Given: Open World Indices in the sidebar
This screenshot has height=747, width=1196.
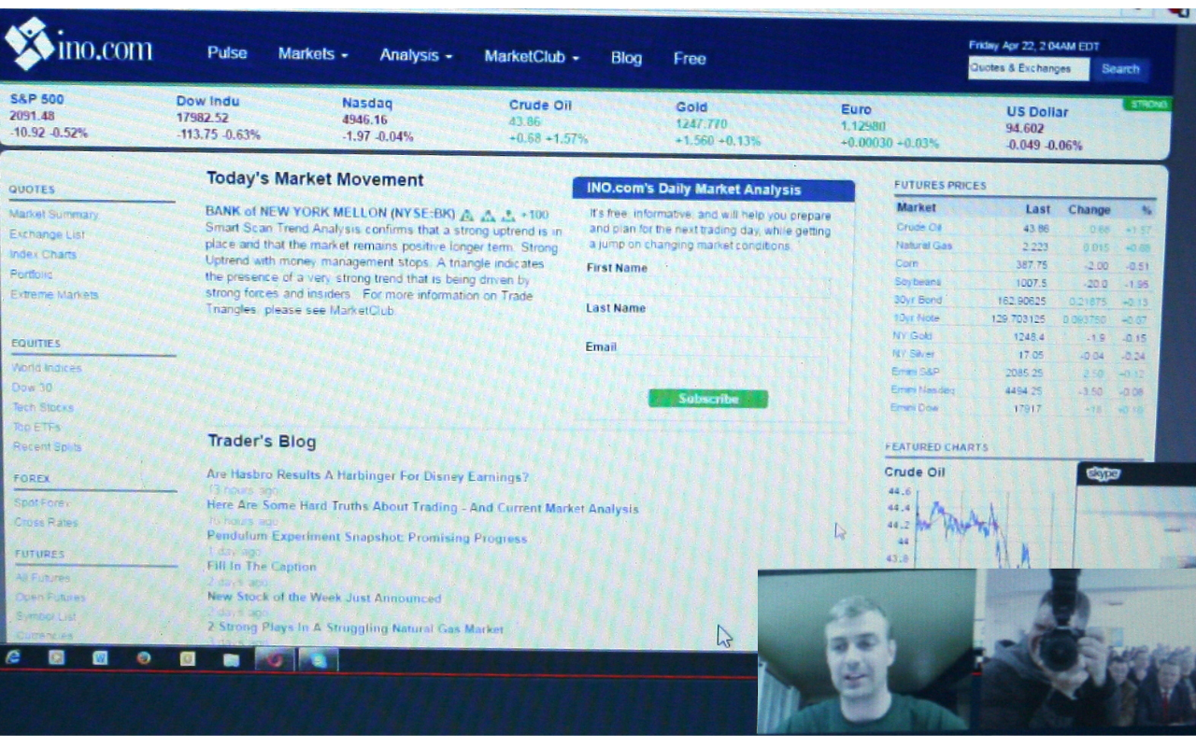Looking at the screenshot, I should point(47,368).
